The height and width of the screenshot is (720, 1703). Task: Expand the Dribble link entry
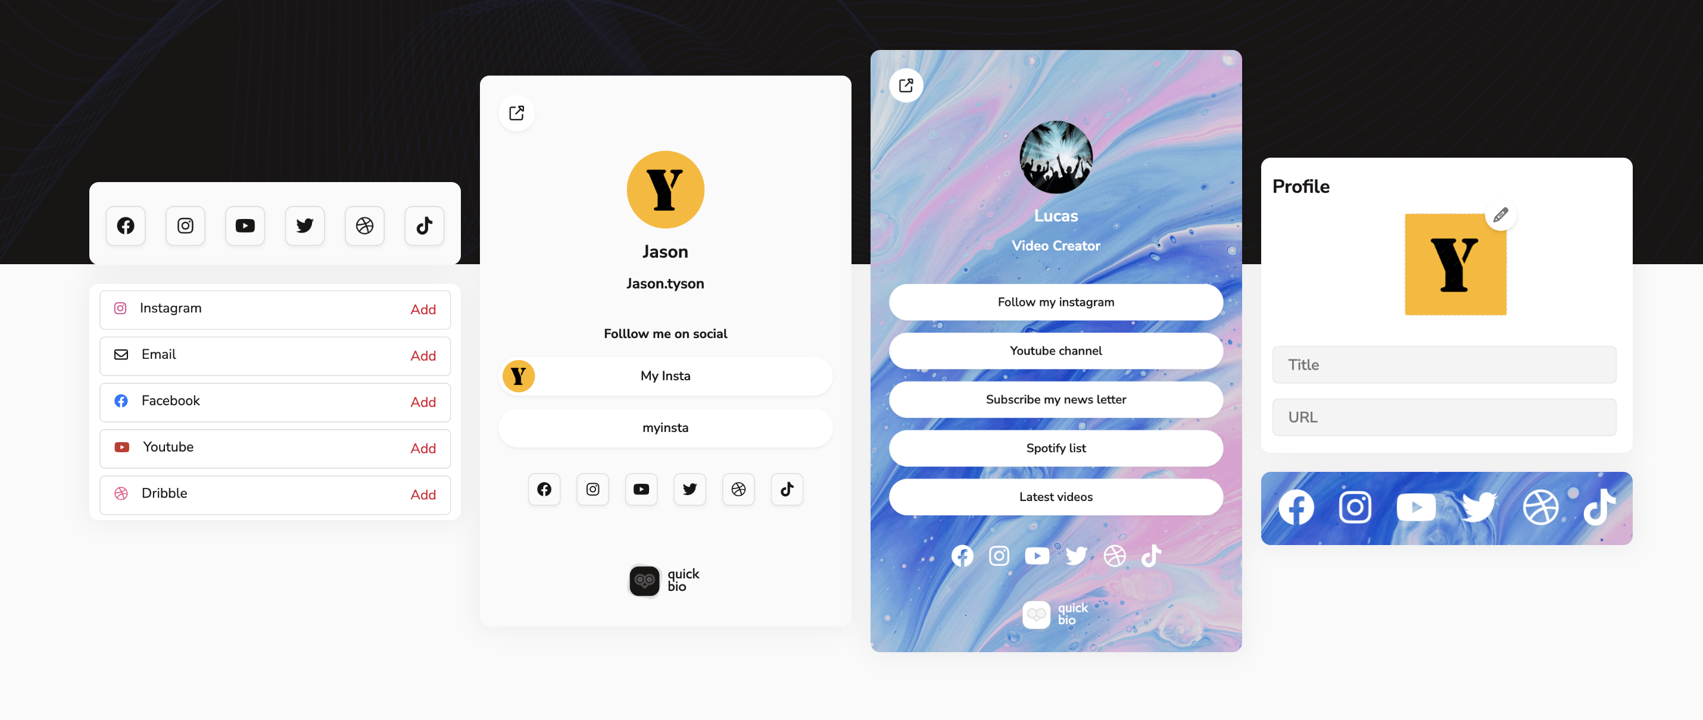pyautogui.click(x=423, y=495)
